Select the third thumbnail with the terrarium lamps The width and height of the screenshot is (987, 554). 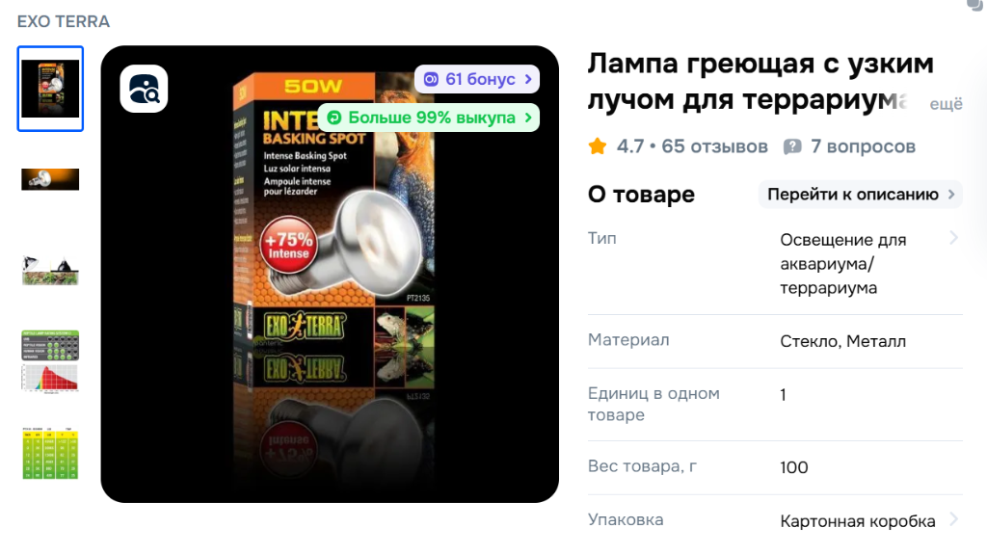coord(50,271)
